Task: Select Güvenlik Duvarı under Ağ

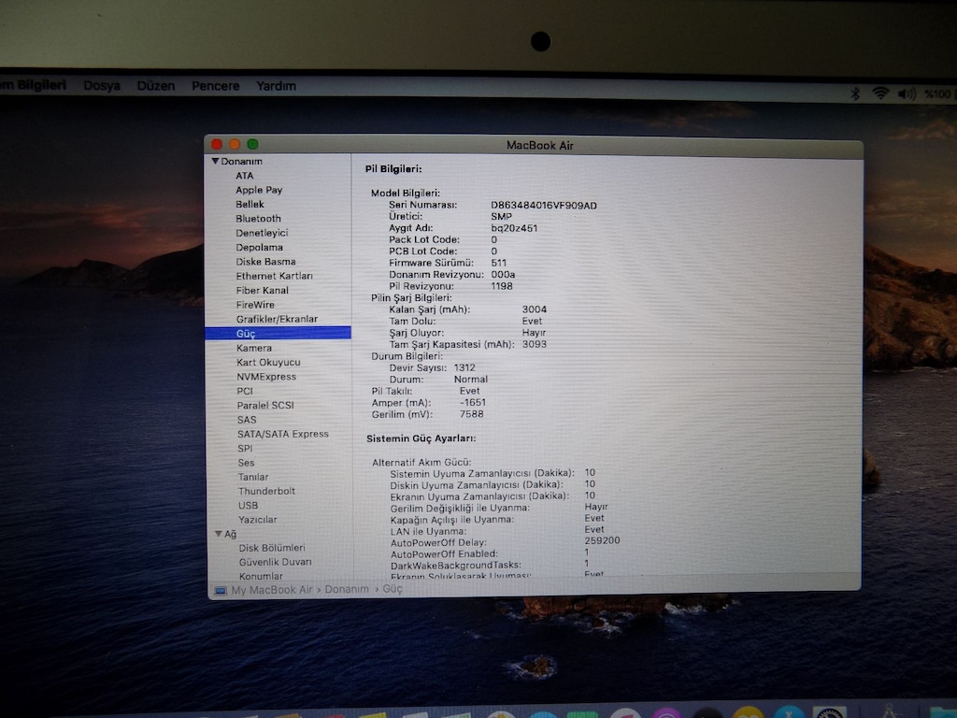Action: tap(276, 562)
